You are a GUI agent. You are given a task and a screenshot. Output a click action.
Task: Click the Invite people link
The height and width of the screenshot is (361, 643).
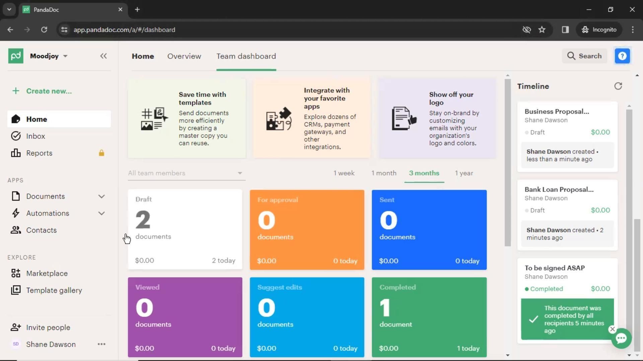[x=48, y=328]
